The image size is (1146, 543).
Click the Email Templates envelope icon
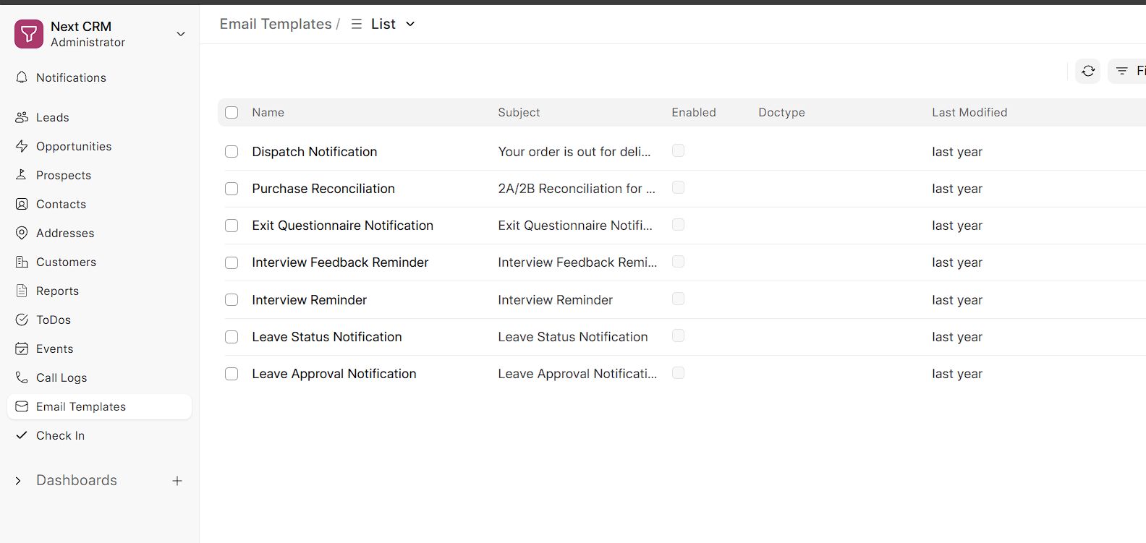click(22, 406)
